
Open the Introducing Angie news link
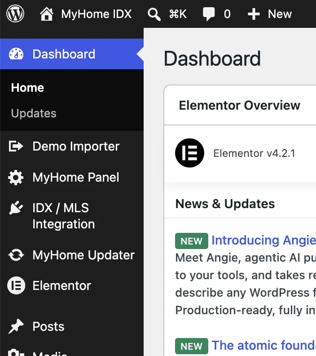(263, 240)
